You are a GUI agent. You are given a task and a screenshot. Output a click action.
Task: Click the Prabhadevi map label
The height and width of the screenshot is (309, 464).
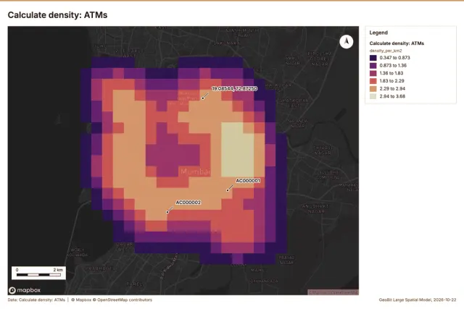tap(101, 268)
